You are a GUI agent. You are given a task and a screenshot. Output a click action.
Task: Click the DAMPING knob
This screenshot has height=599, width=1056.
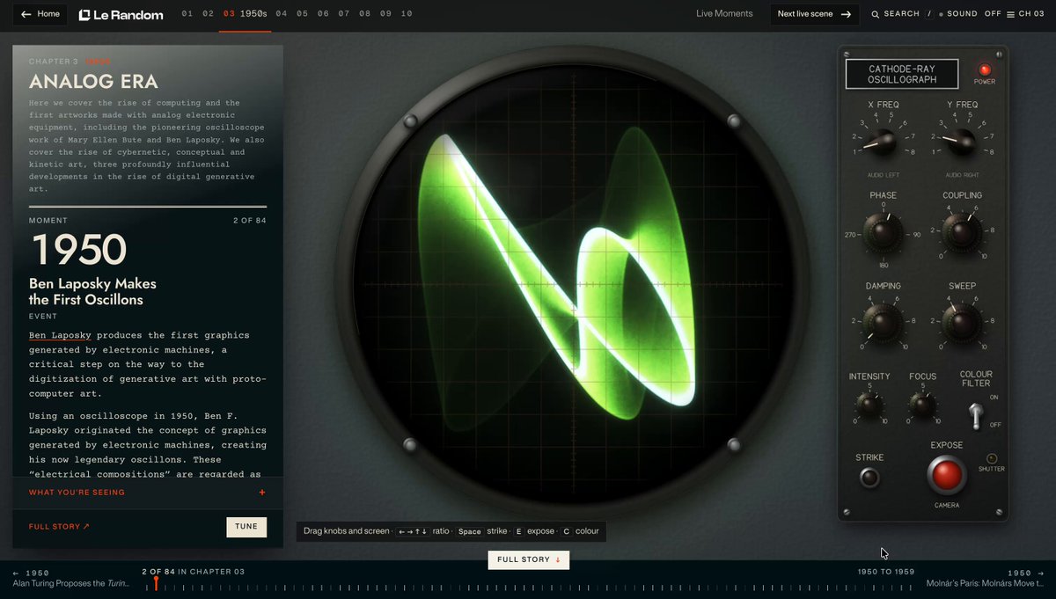(x=883, y=323)
